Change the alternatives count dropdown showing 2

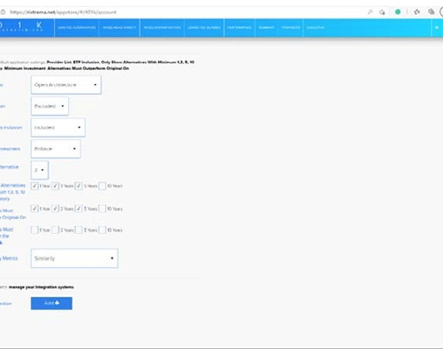[40, 170]
